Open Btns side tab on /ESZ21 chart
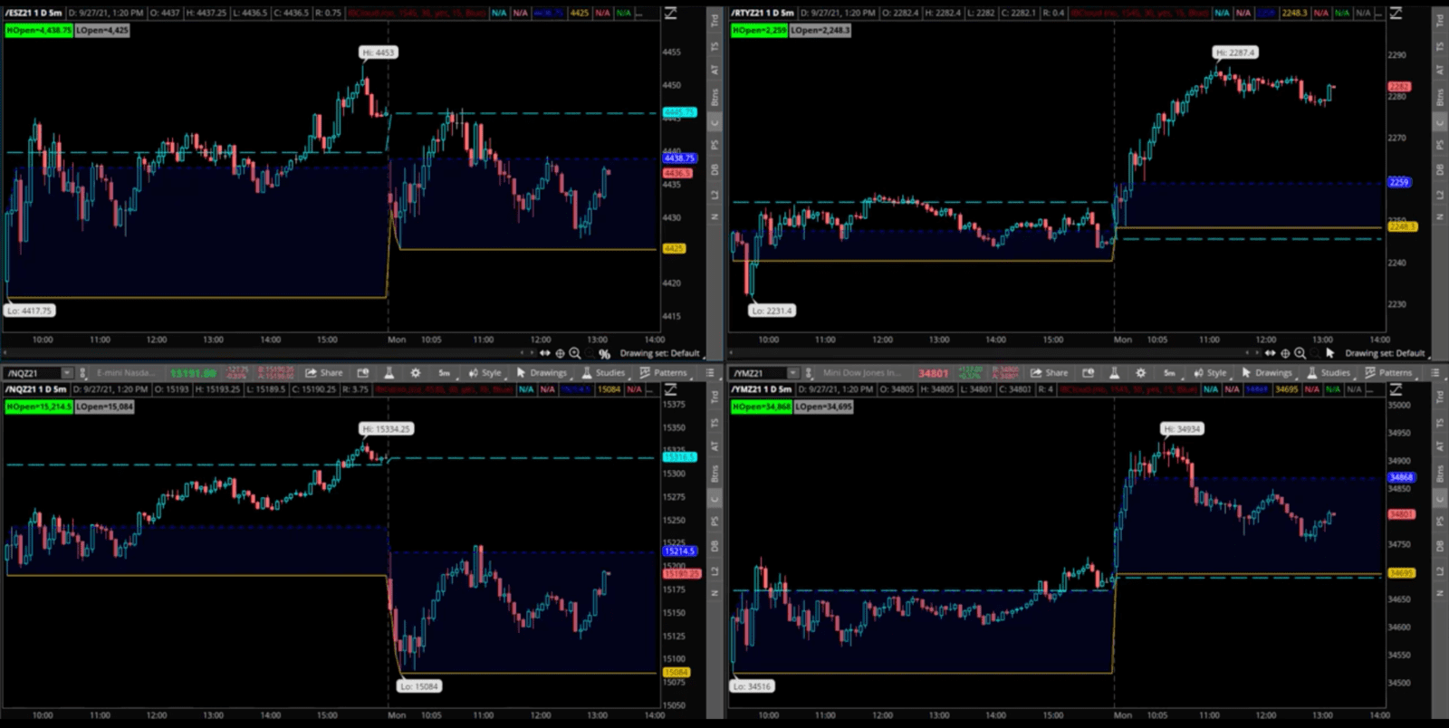Viewport: 1449px width, 728px height. [x=715, y=97]
